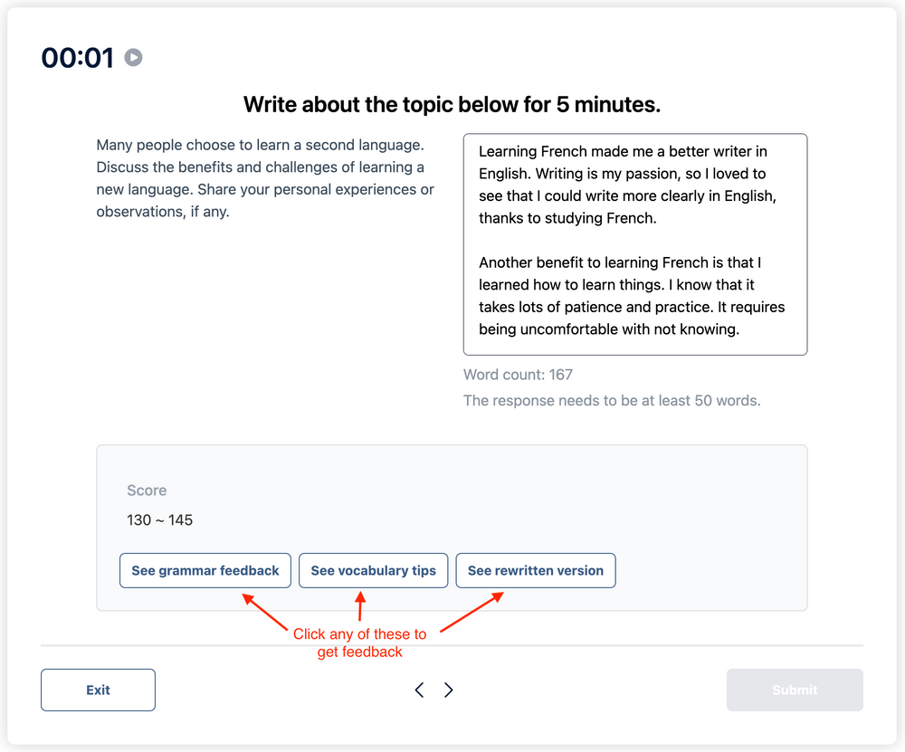This screenshot has width=905, height=752.
Task: Click the play icon beside the timer
Action: point(131,57)
